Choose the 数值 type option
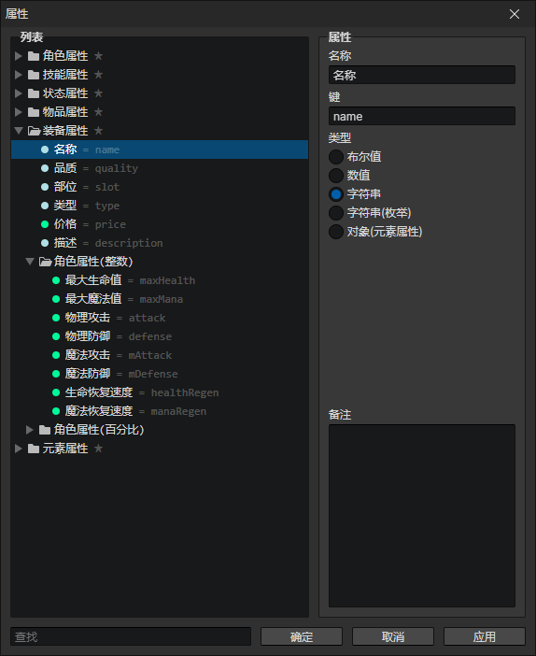Image resolution: width=536 pixels, height=656 pixels. pos(336,176)
